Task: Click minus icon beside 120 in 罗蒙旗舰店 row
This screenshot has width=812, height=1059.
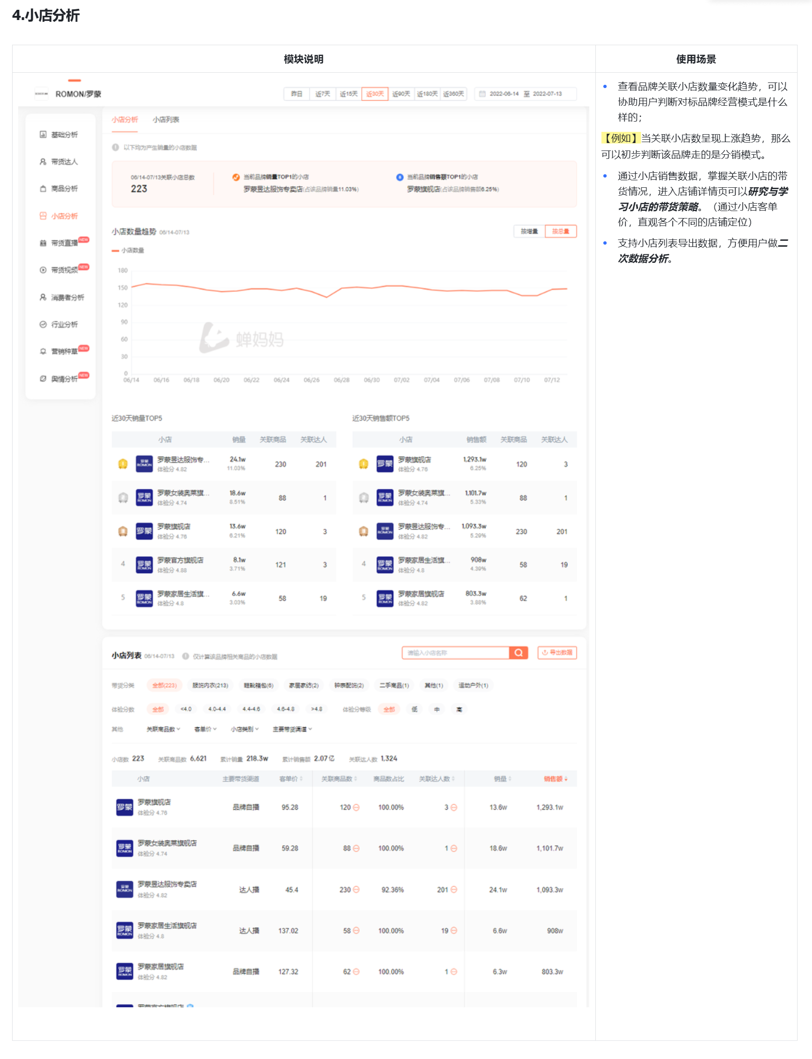Action: pos(356,807)
